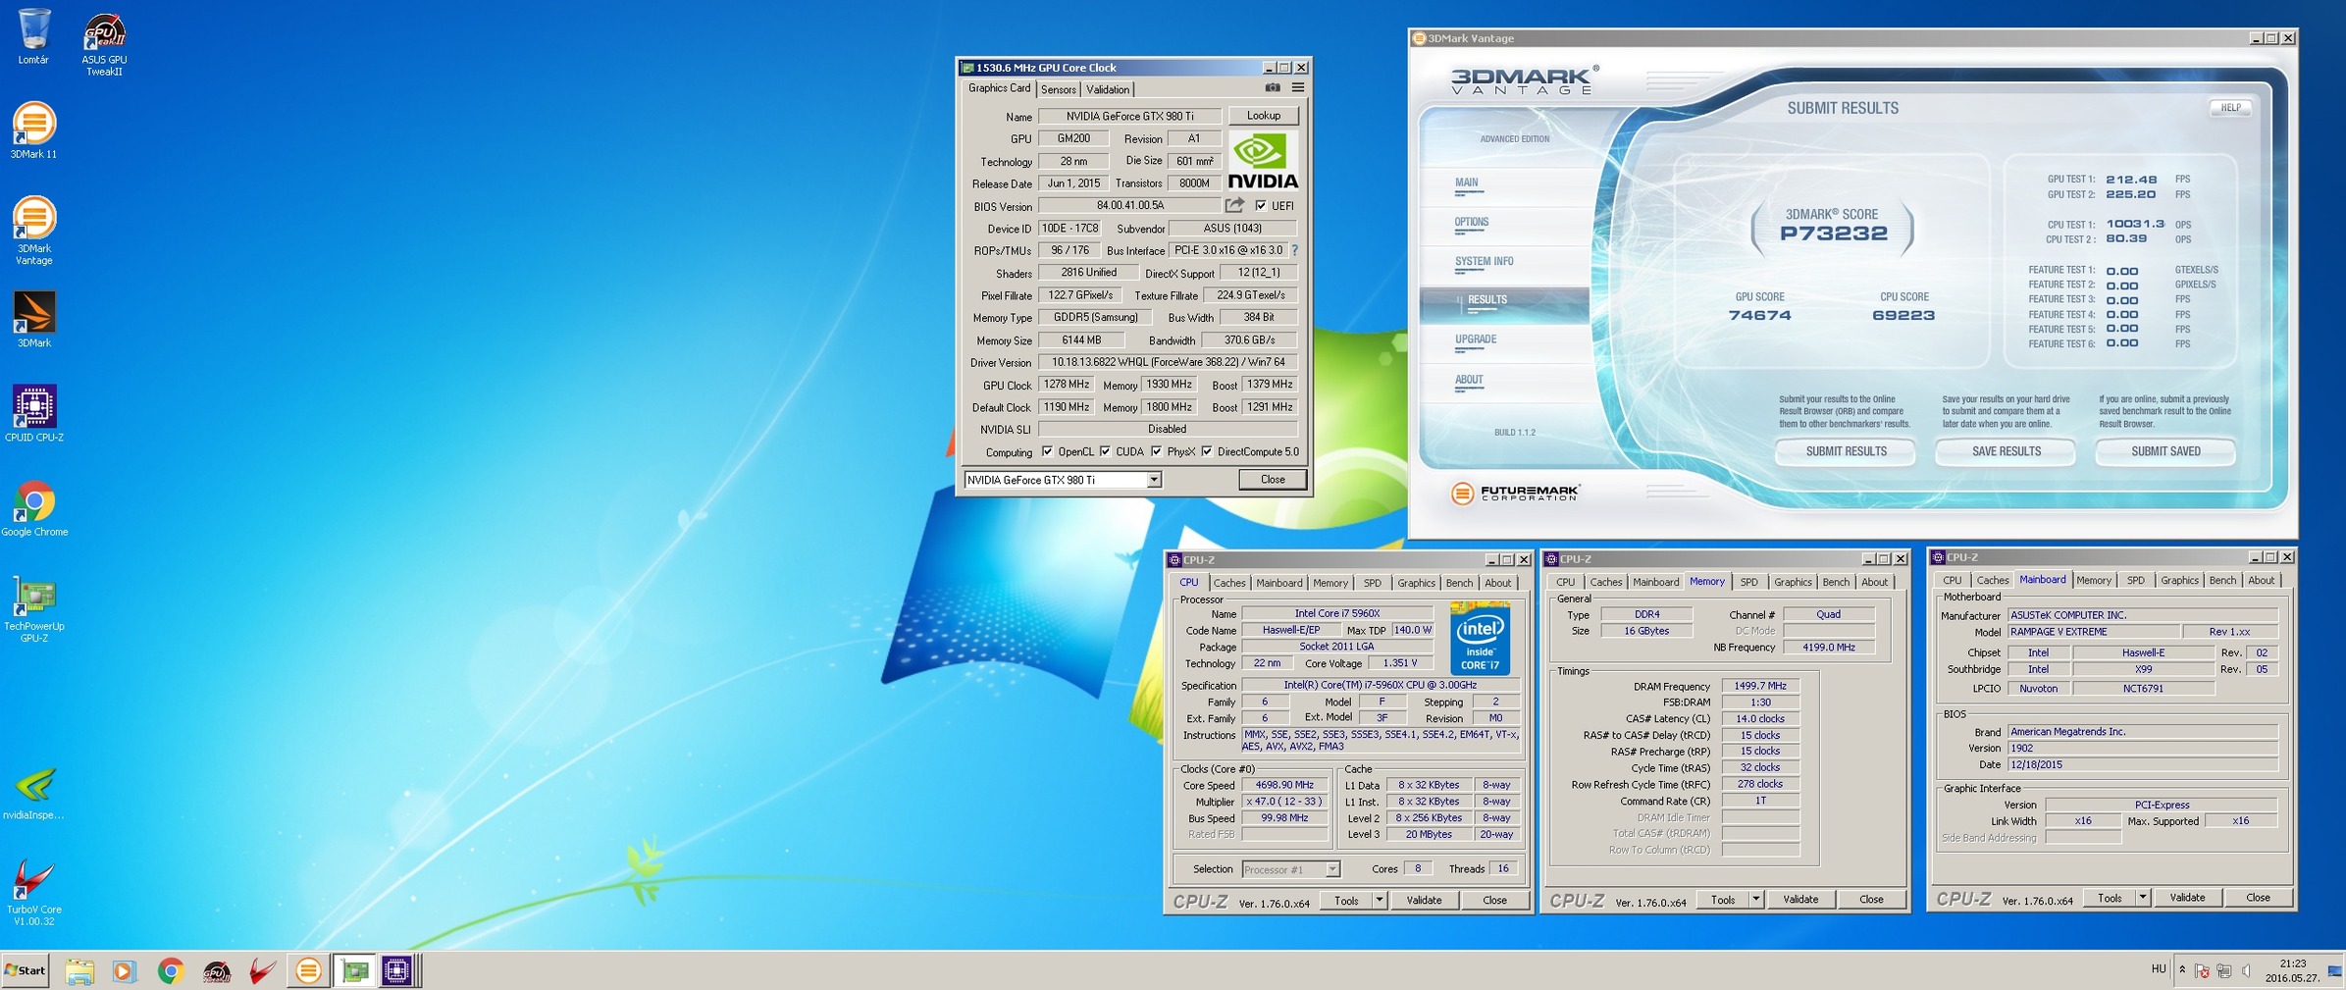Click the red TurboV taskbar icon
This screenshot has height=990, width=2346.
tap(262, 971)
